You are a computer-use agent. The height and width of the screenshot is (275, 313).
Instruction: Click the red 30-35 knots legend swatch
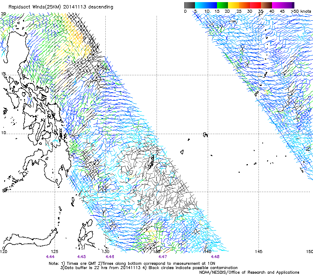pyautogui.click(x=255, y=5)
